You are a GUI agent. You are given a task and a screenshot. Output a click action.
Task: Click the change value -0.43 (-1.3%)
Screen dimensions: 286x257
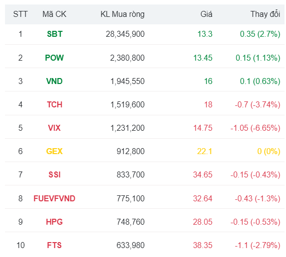tap(258, 198)
